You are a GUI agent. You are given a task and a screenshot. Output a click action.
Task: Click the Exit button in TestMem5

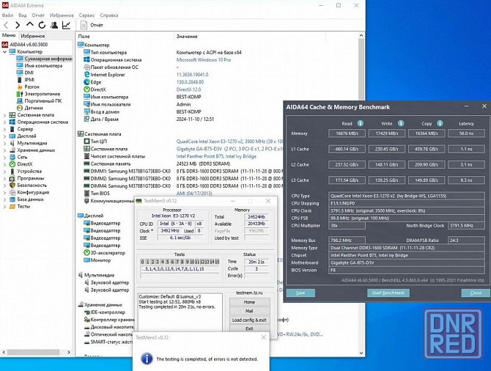(x=249, y=328)
